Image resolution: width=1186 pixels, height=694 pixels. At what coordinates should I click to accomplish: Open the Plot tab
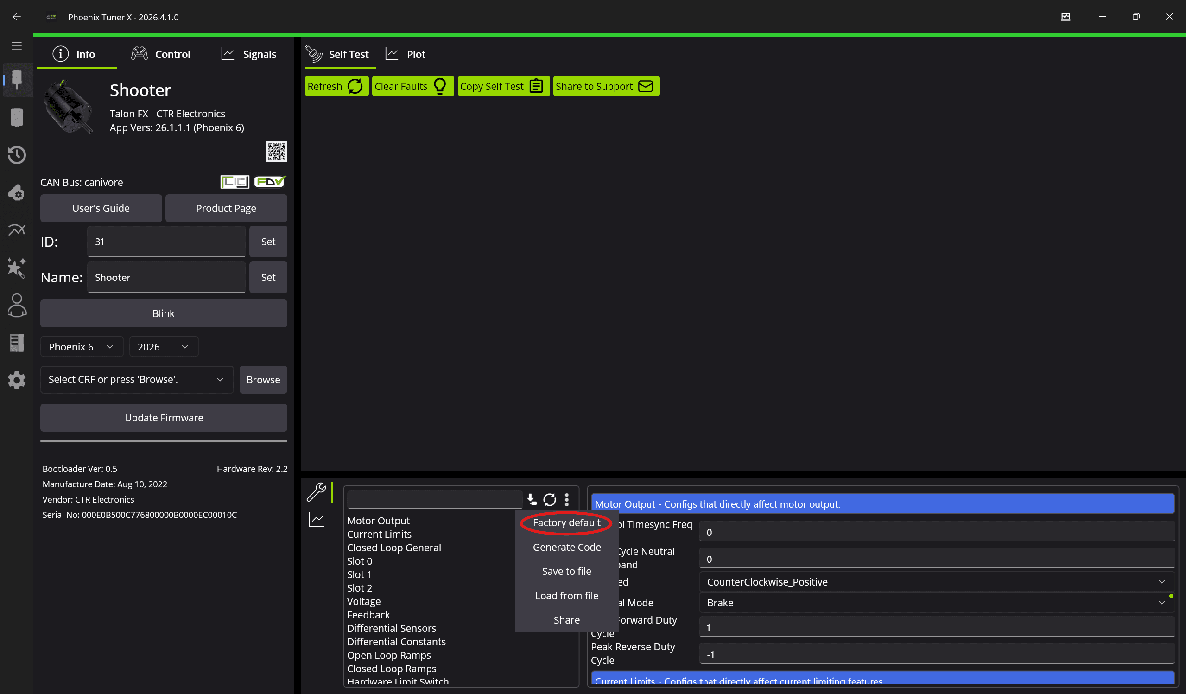[x=405, y=54]
